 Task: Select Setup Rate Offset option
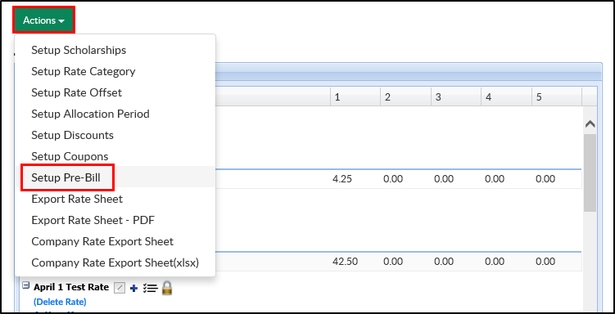point(76,92)
